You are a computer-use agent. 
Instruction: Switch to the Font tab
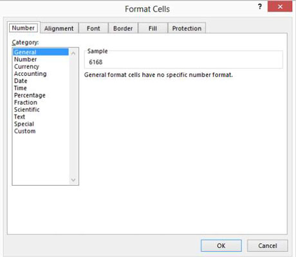[x=93, y=28]
